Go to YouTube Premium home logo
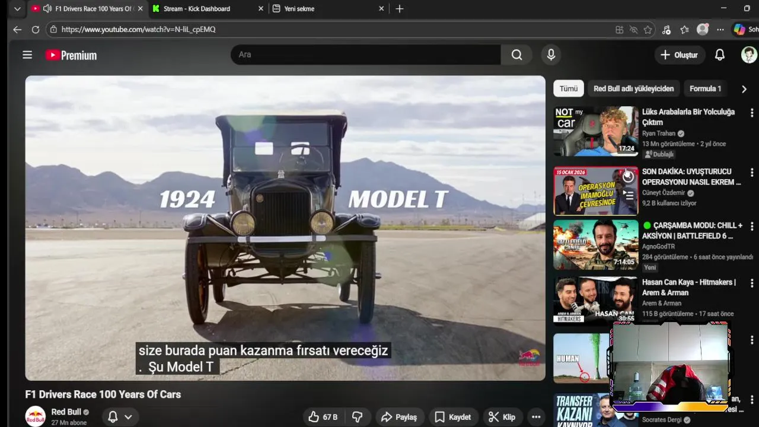The width and height of the screenshot is (759, 427). click(71, 55)
